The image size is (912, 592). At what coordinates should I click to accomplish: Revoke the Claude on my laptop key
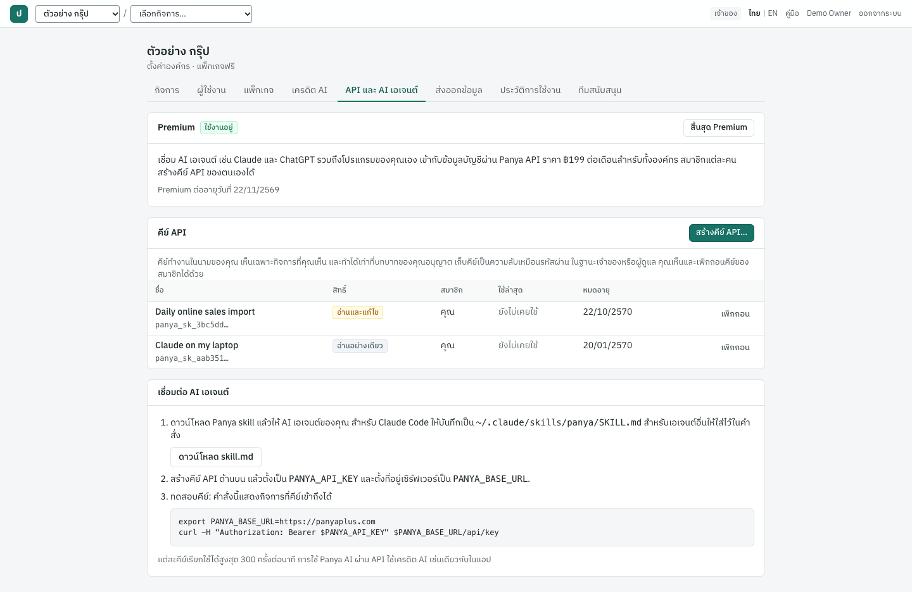click(735, 348)
